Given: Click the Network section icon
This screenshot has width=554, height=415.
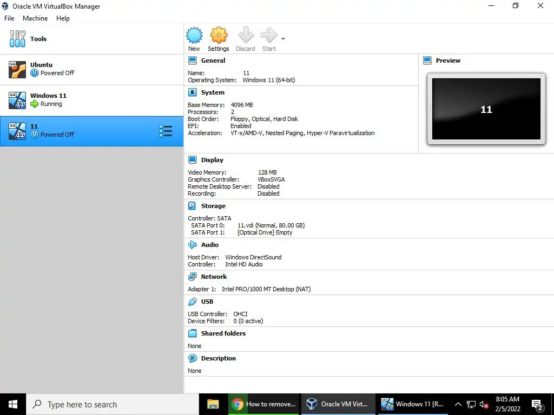Looking at the screenshot, I should click(192, 277).
